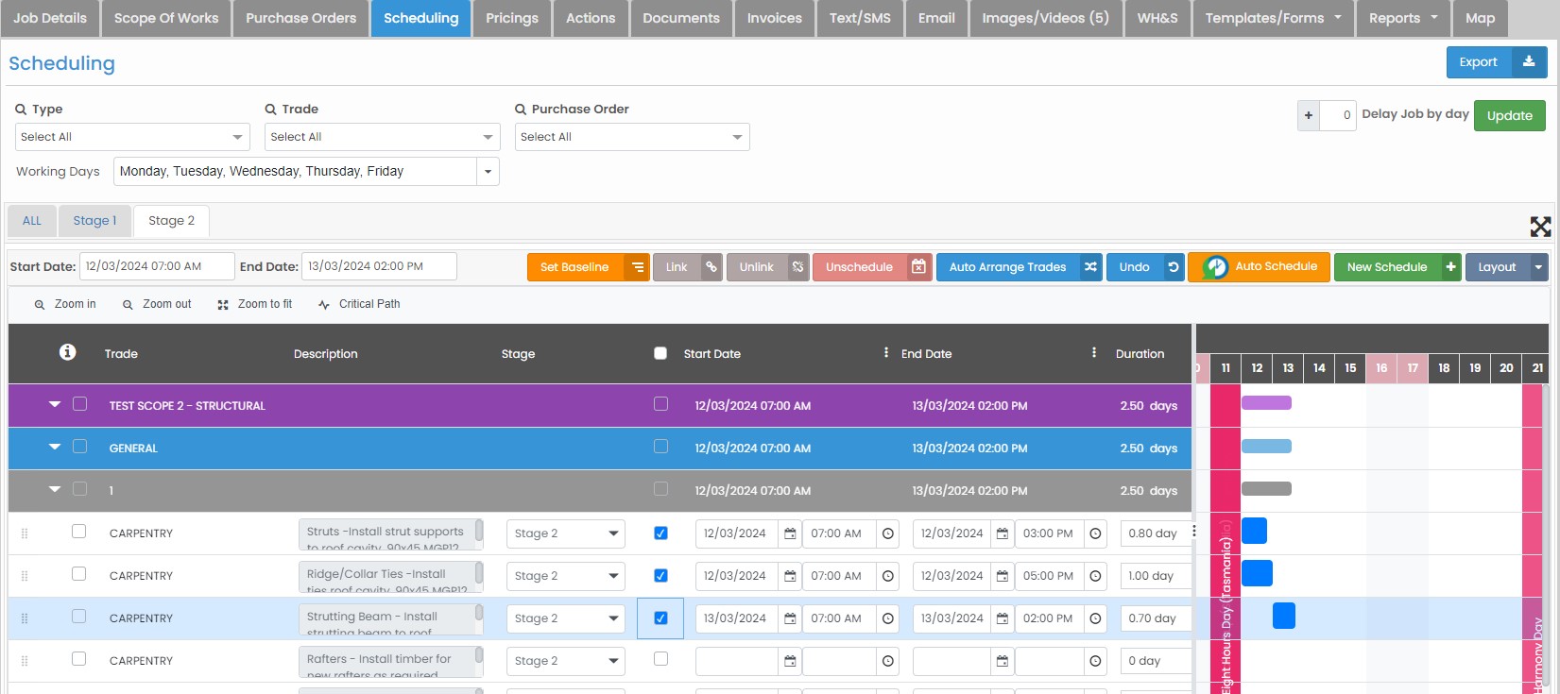Open time picker for Ridge/Collar Ties end time
Image resolution: width=1560 pixels, height=694 pixels.
click(1095, 576)
